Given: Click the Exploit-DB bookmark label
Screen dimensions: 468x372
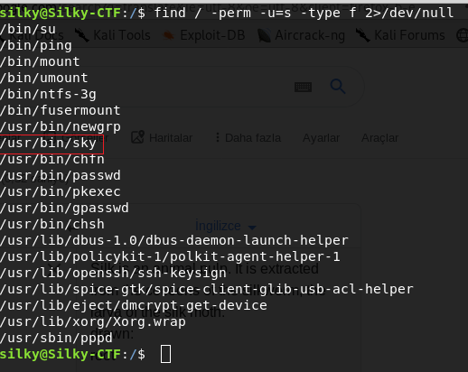Looking at the screenshot, I should pos(212,35).
